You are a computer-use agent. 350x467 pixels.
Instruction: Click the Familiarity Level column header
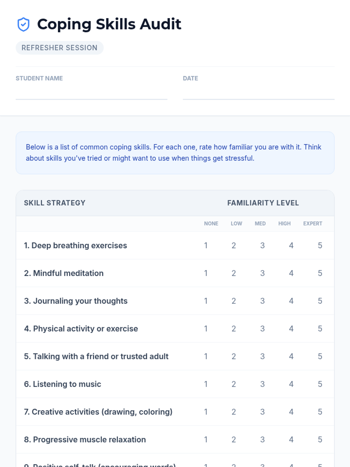click(263, 203)
